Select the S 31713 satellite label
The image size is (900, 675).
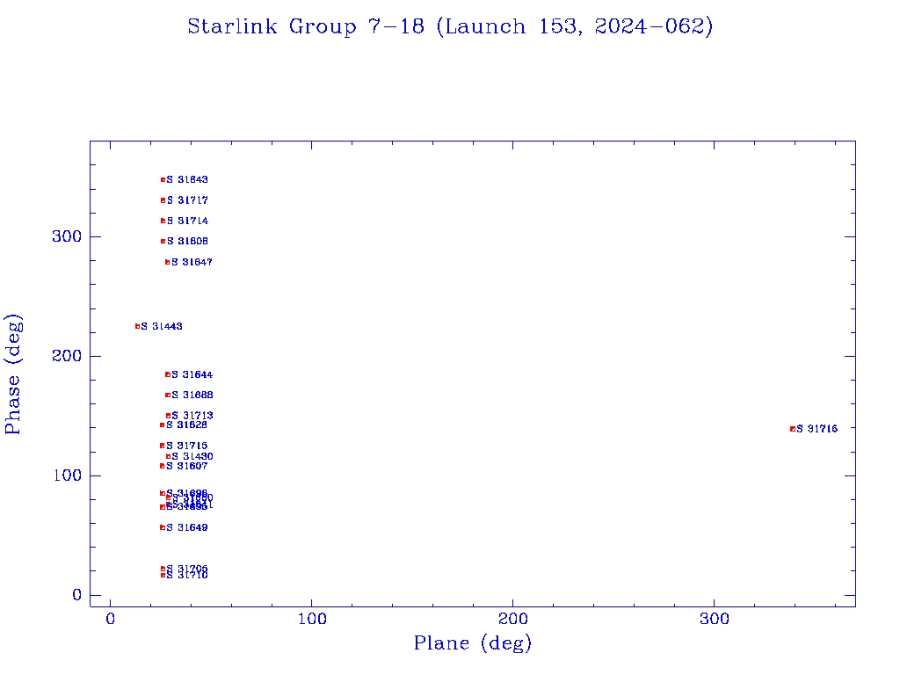click(x=192, y=416)
